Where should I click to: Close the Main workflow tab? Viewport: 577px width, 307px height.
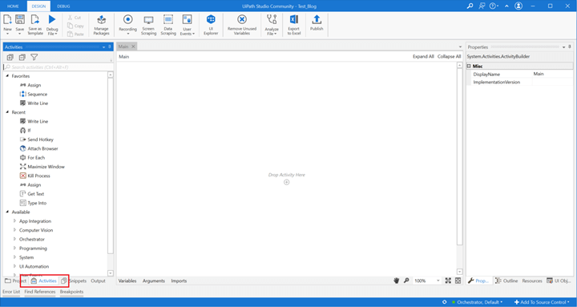pyautogui.click(x=133, y=46)
